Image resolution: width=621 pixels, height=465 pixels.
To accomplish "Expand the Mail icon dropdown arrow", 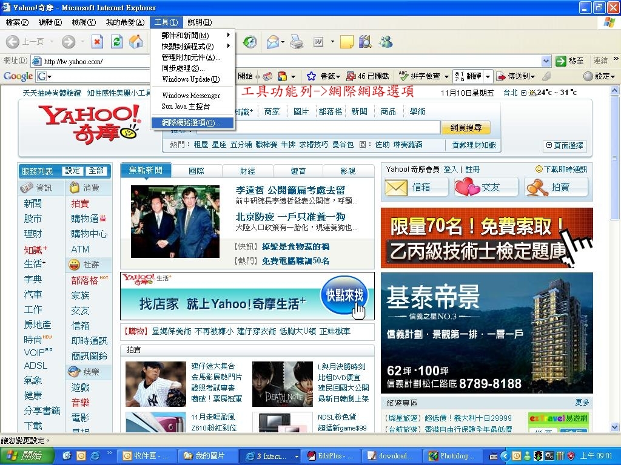I will pyautogui.click(x=283, y=42).
